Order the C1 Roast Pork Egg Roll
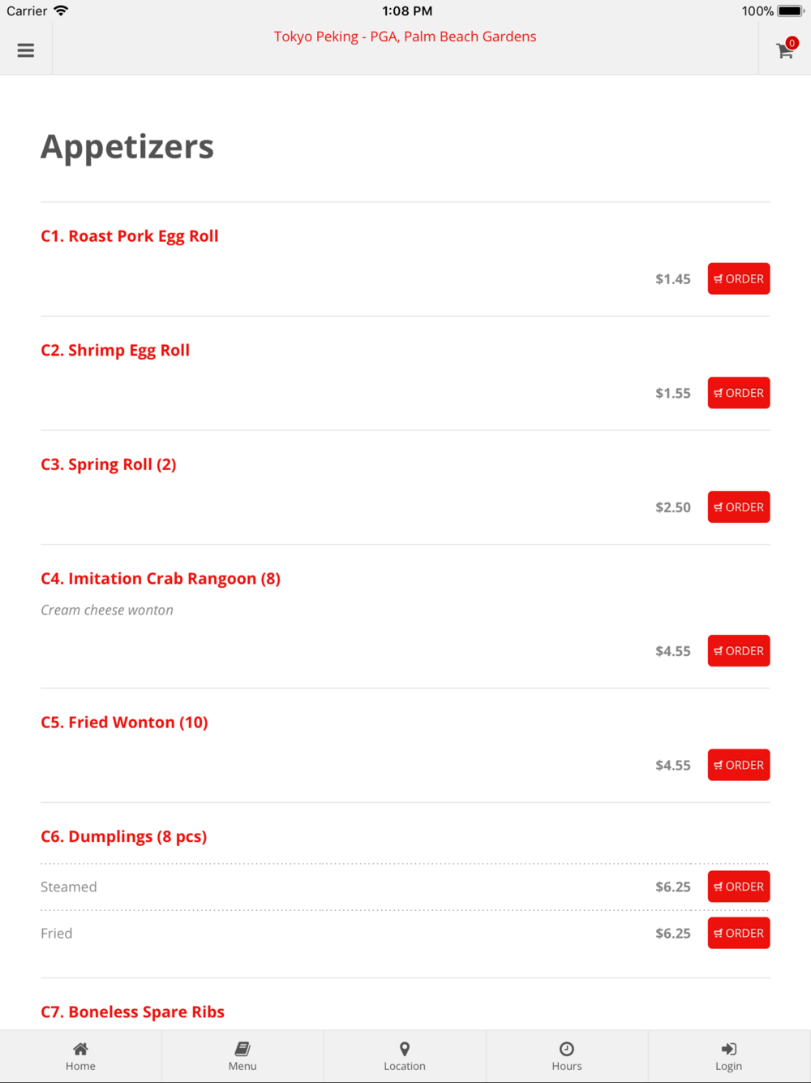This screenshot has width=811, height=1083. pos(739,278)
